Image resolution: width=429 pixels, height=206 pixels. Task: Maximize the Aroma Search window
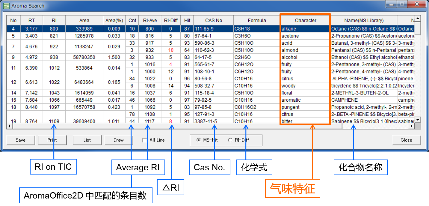pyautogui.click(x=402, y=4)
